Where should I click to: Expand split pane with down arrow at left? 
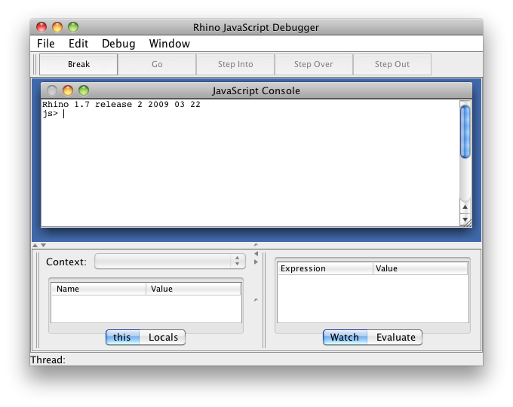point(43,245)
